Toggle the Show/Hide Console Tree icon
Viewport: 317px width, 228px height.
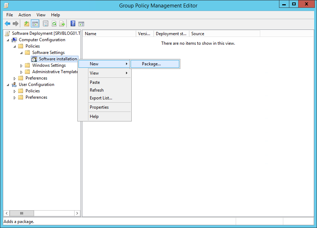coord(34,23)
